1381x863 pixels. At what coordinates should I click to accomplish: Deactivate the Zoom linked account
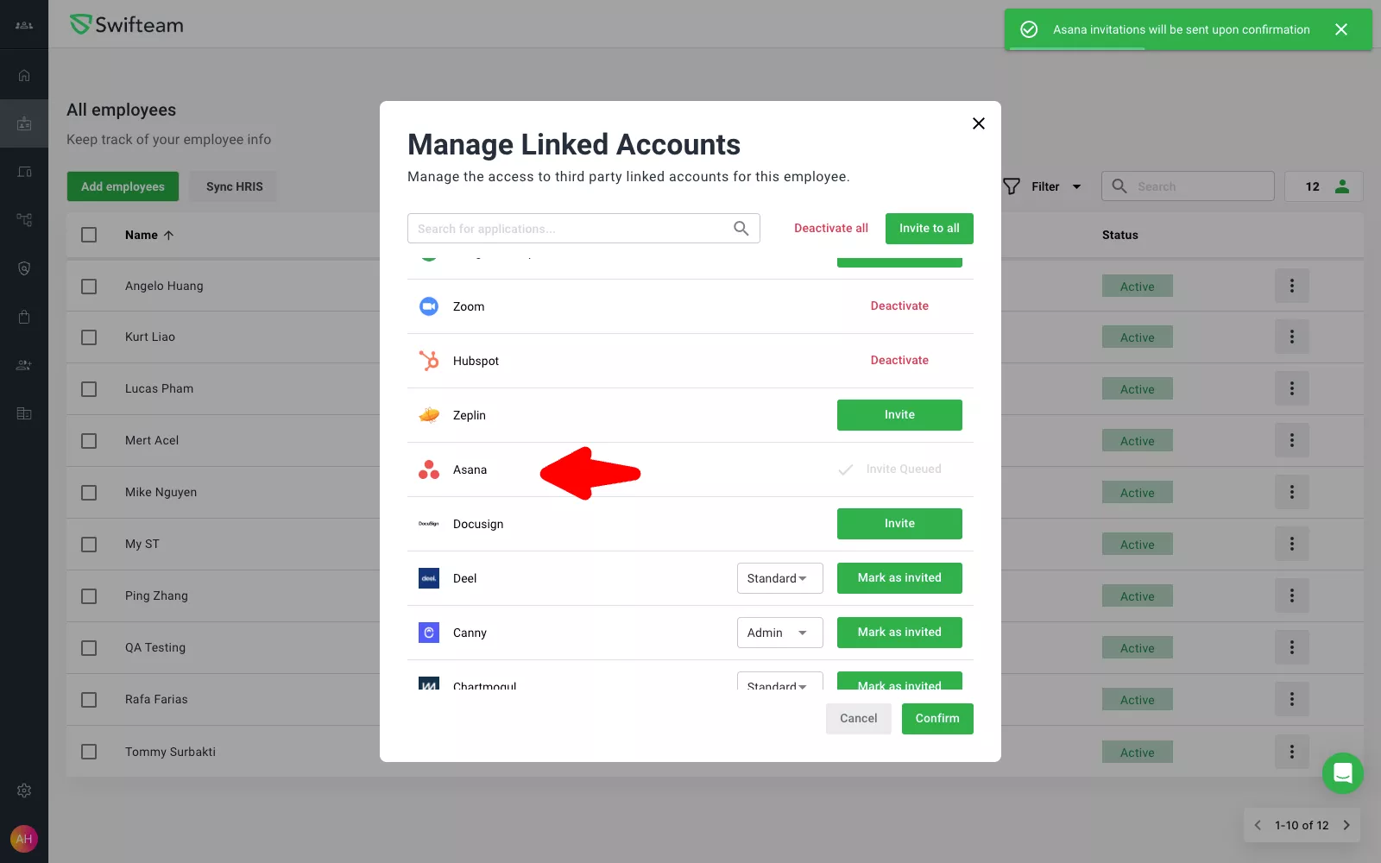pos(899,306)
